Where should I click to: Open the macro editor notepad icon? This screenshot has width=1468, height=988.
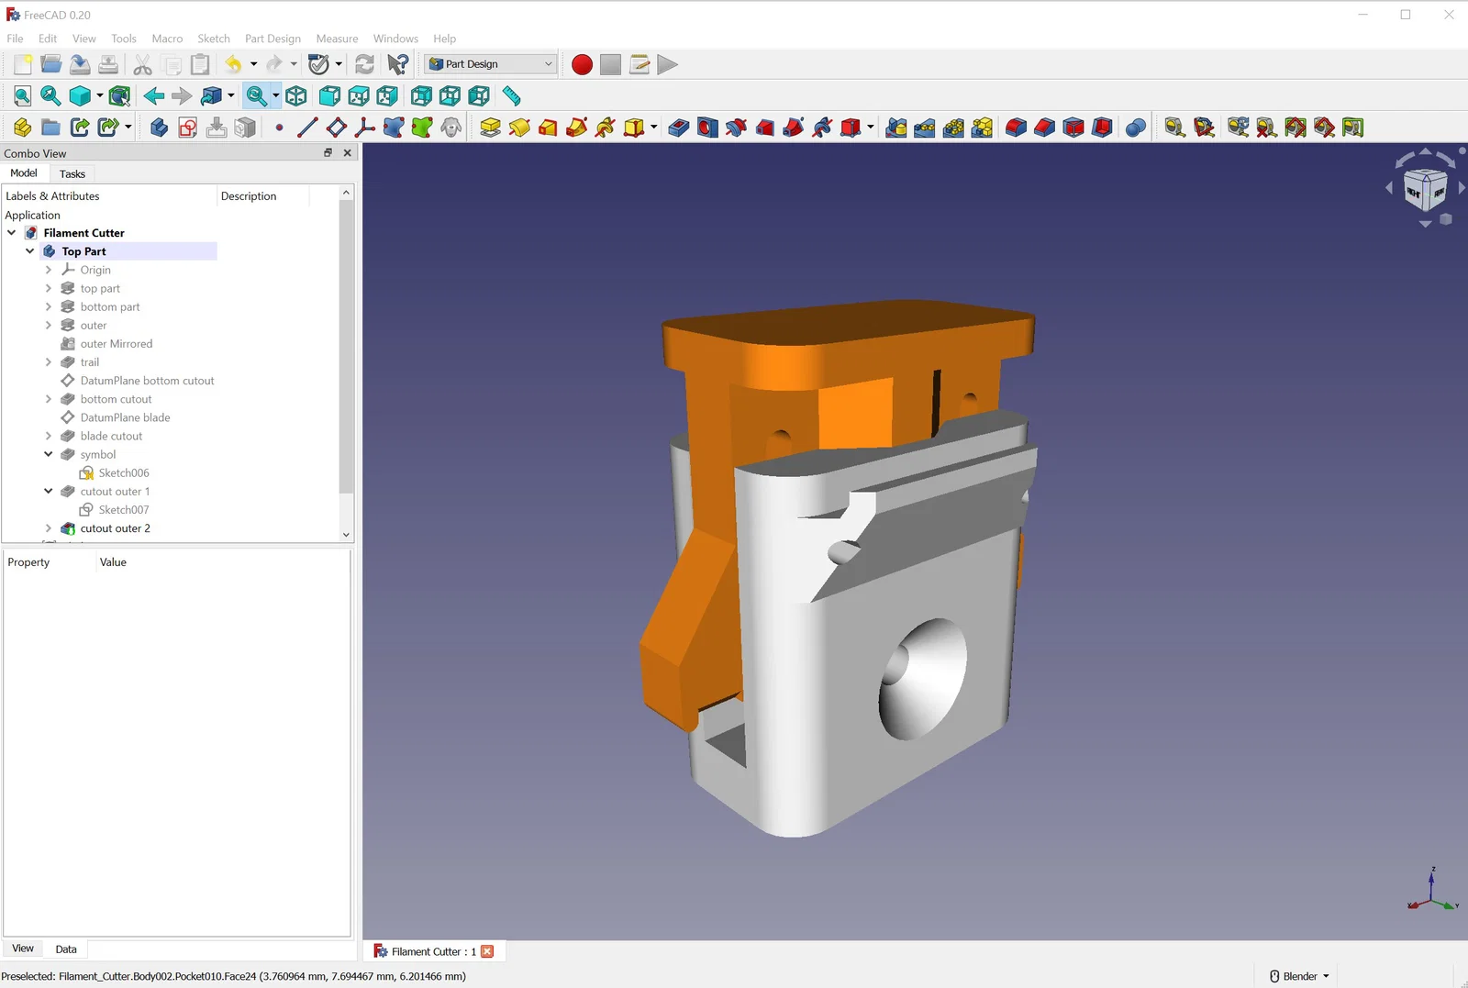tap(639, 64)
